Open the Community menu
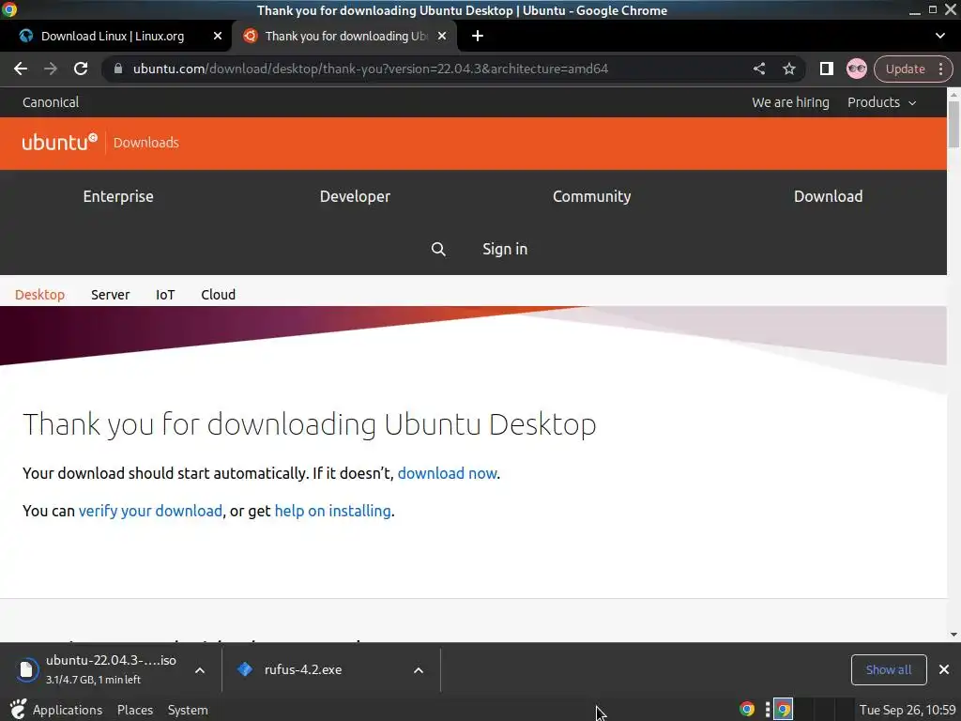This screenshot has width=961, height=721. click(591, 196)
